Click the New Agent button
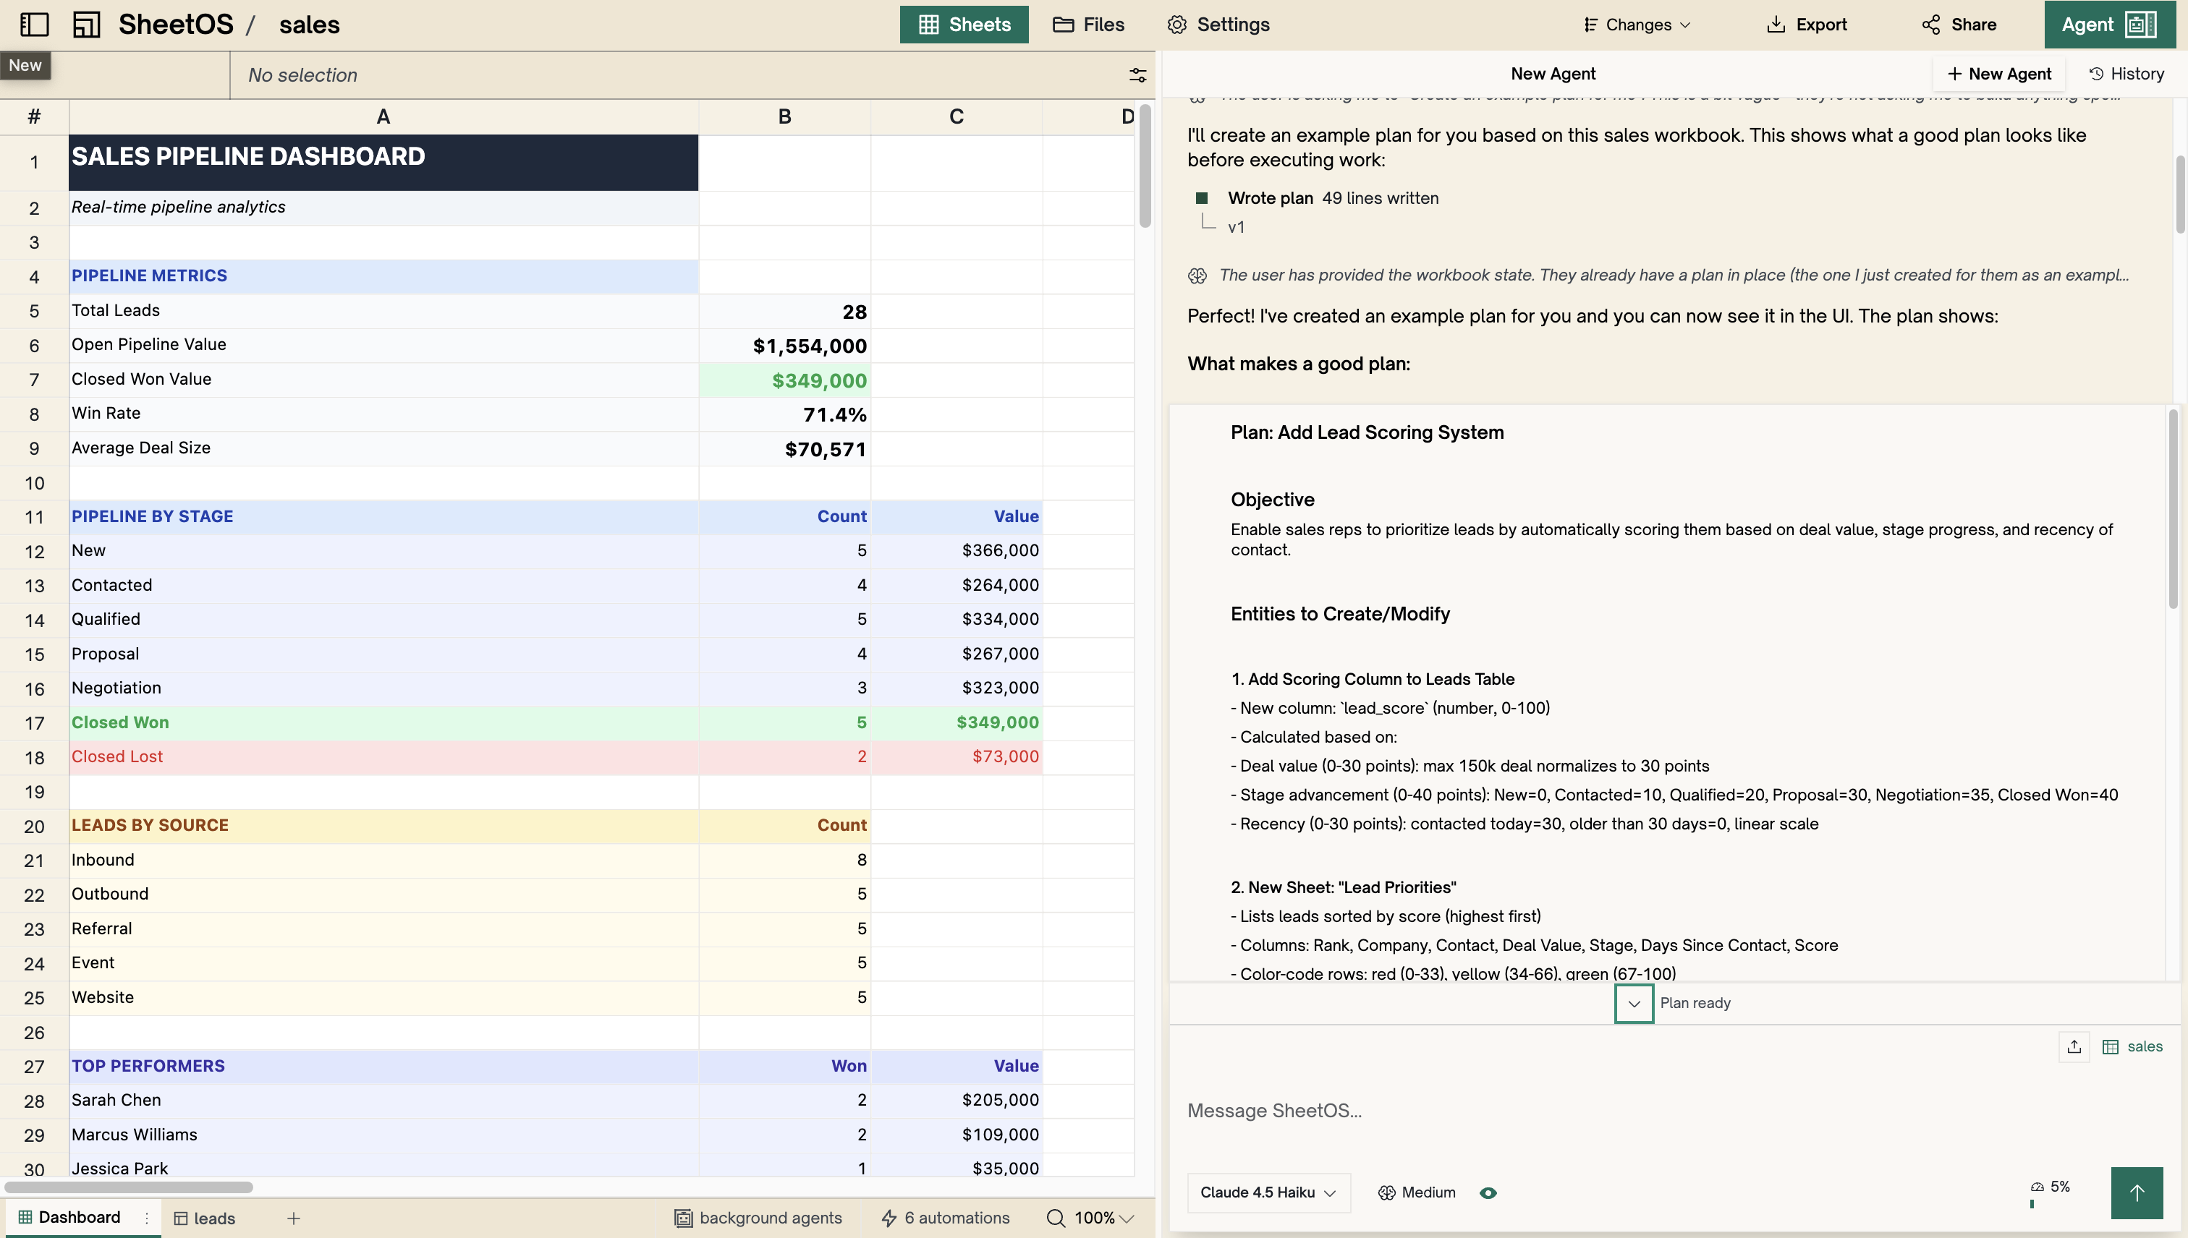2188x1238 pixels. click(1999, 74)
